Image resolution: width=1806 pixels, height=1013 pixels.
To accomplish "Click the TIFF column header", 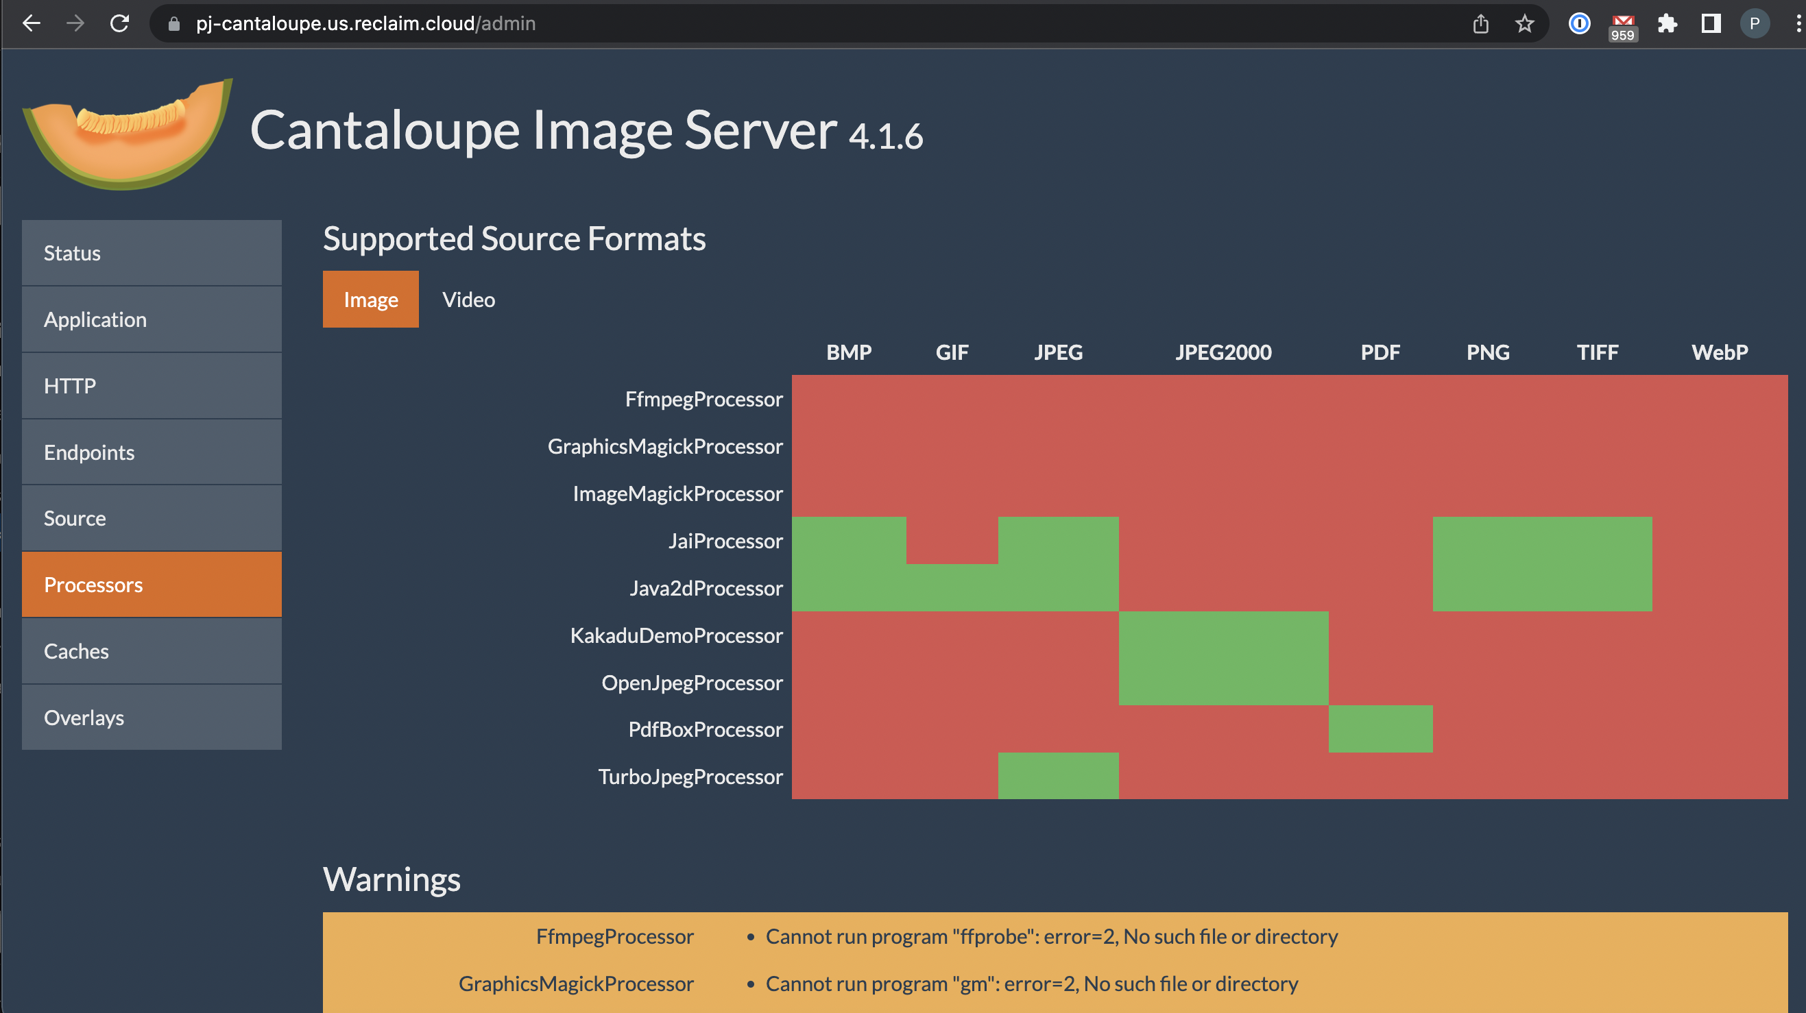I will 1597,352.
